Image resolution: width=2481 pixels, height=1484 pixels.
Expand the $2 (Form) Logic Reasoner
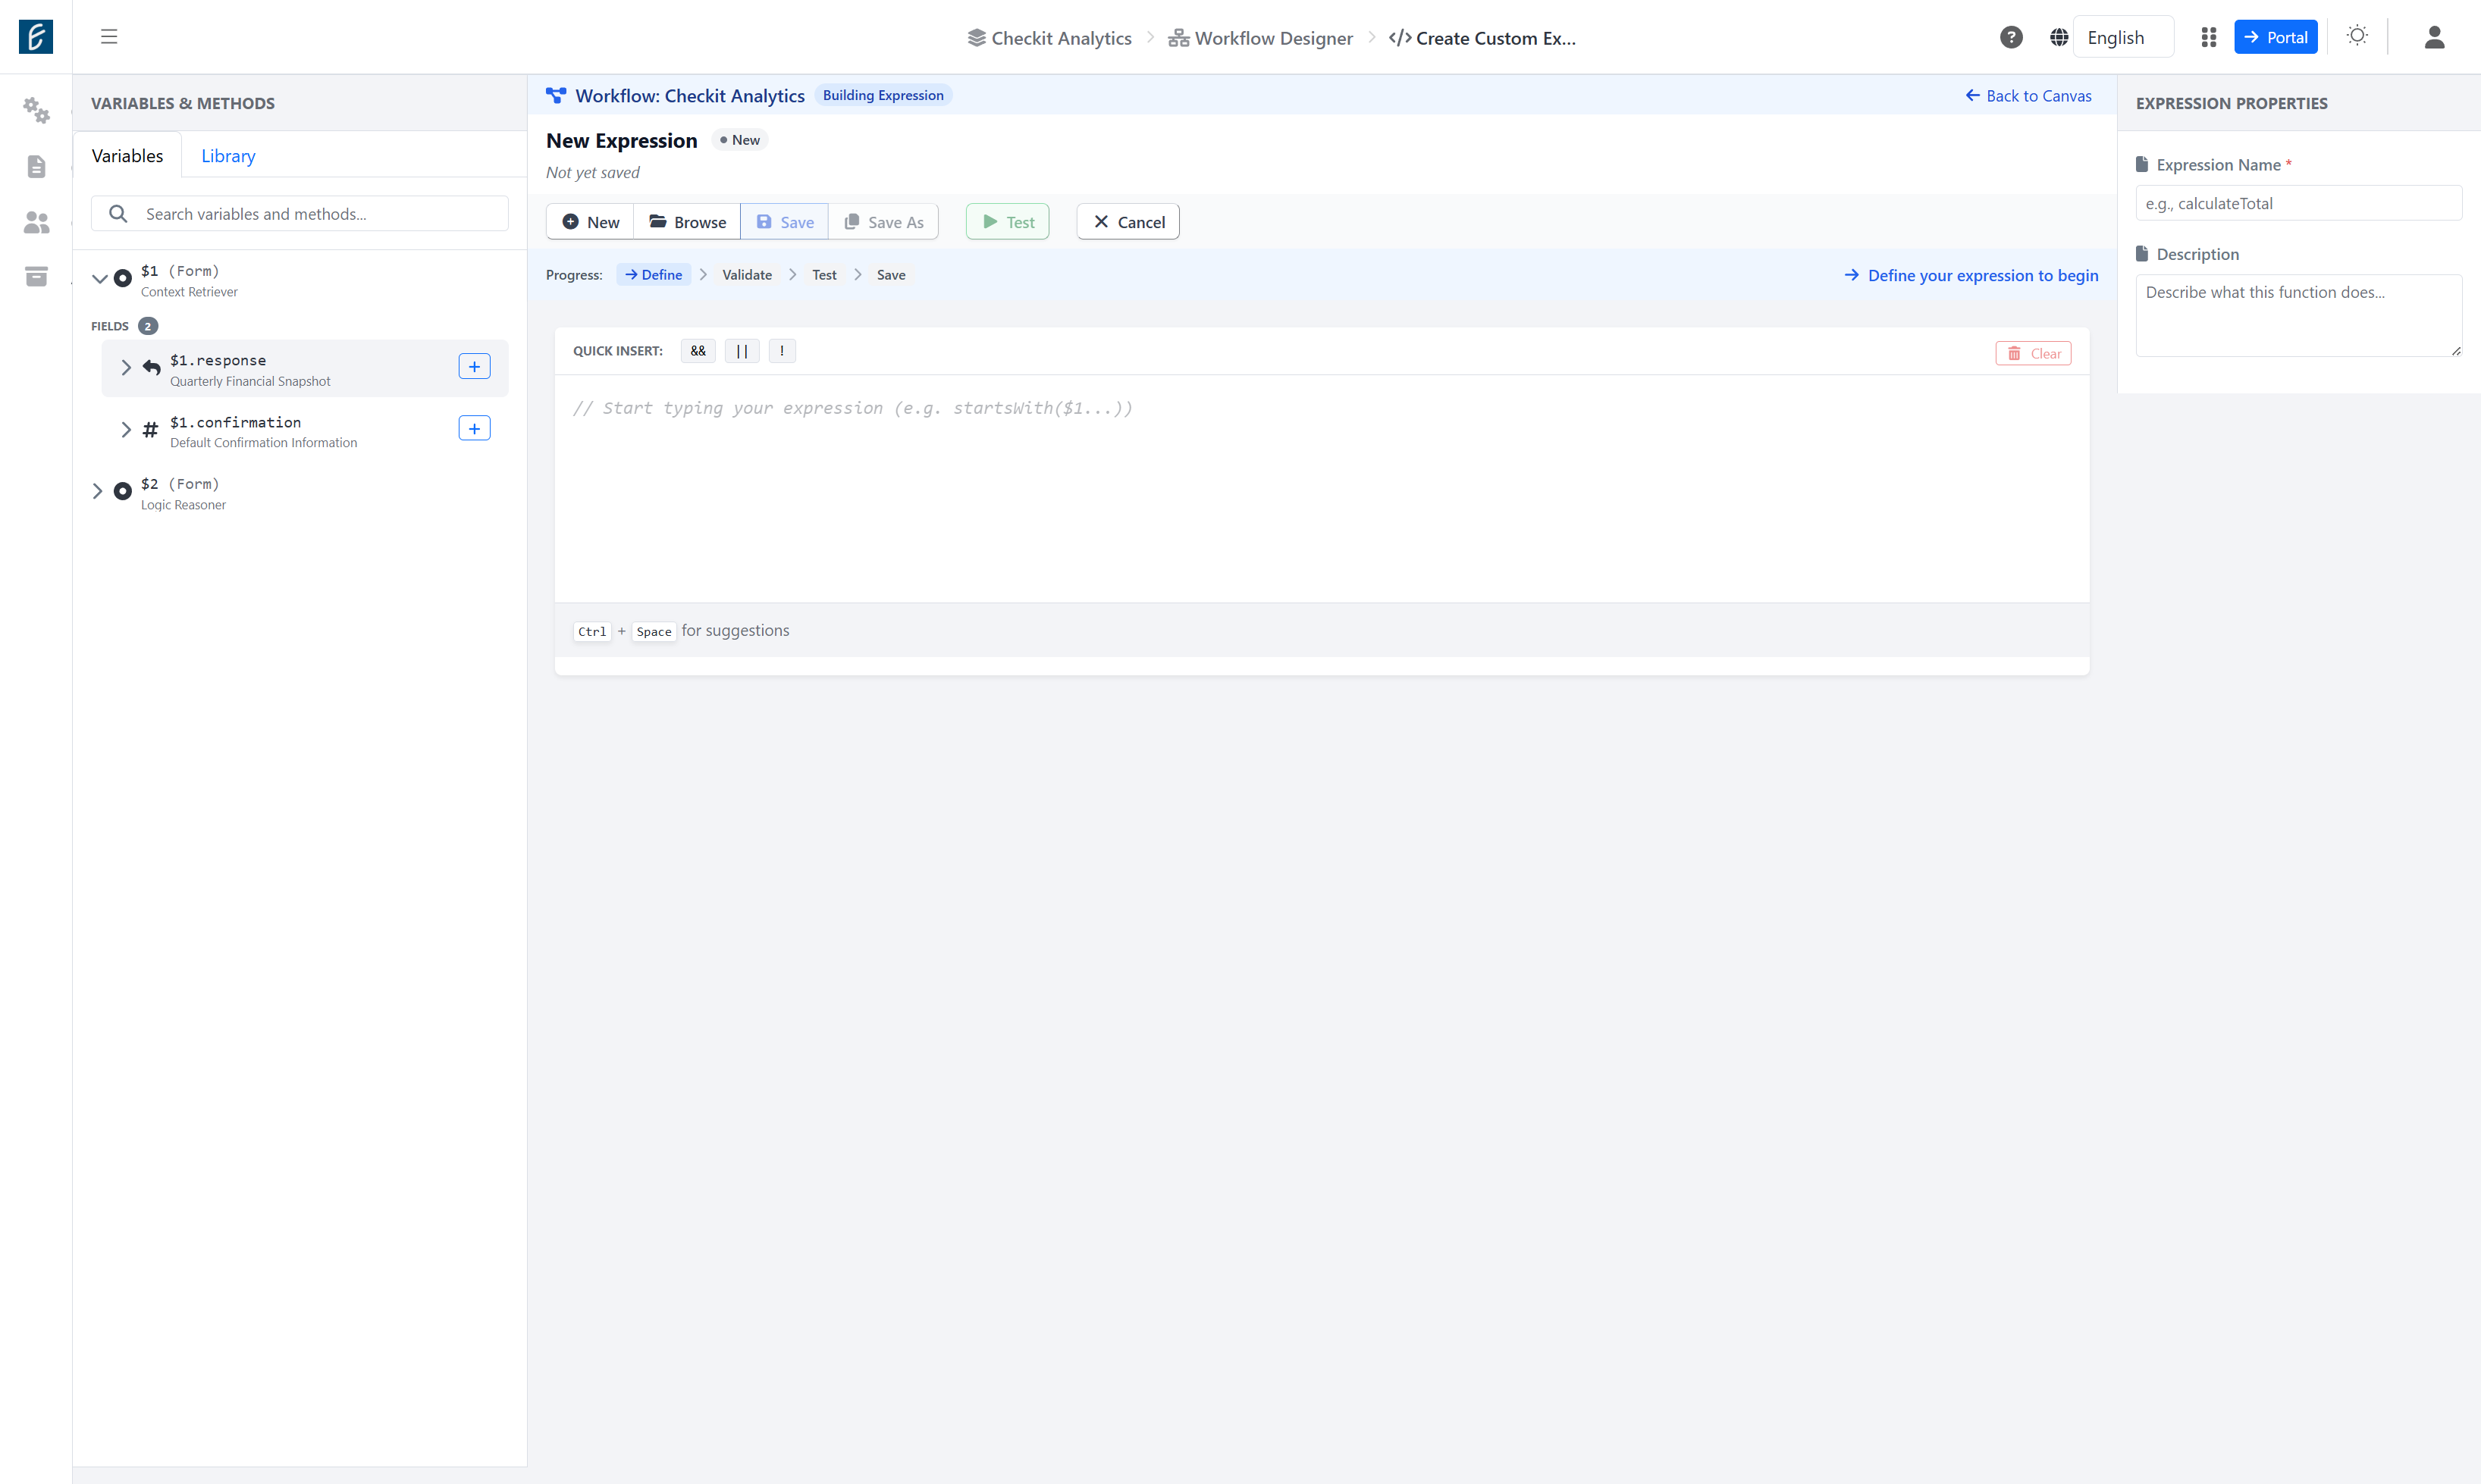97,491
